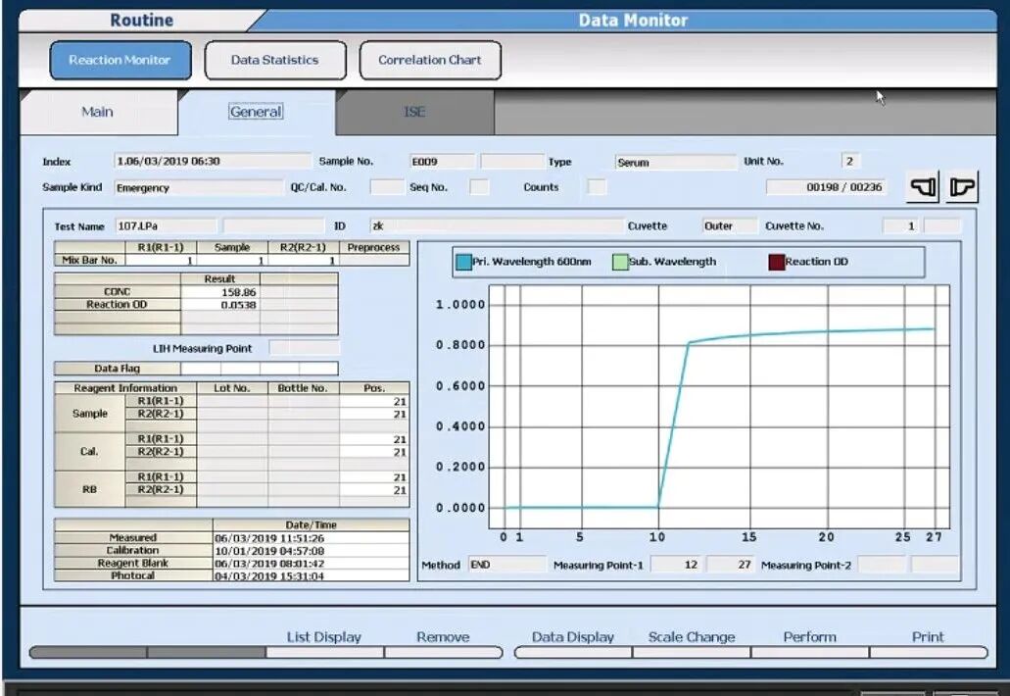Open the Correlation Chart view
The height and width of the screenshot is (696, 1010).
(x=430, y=61)
